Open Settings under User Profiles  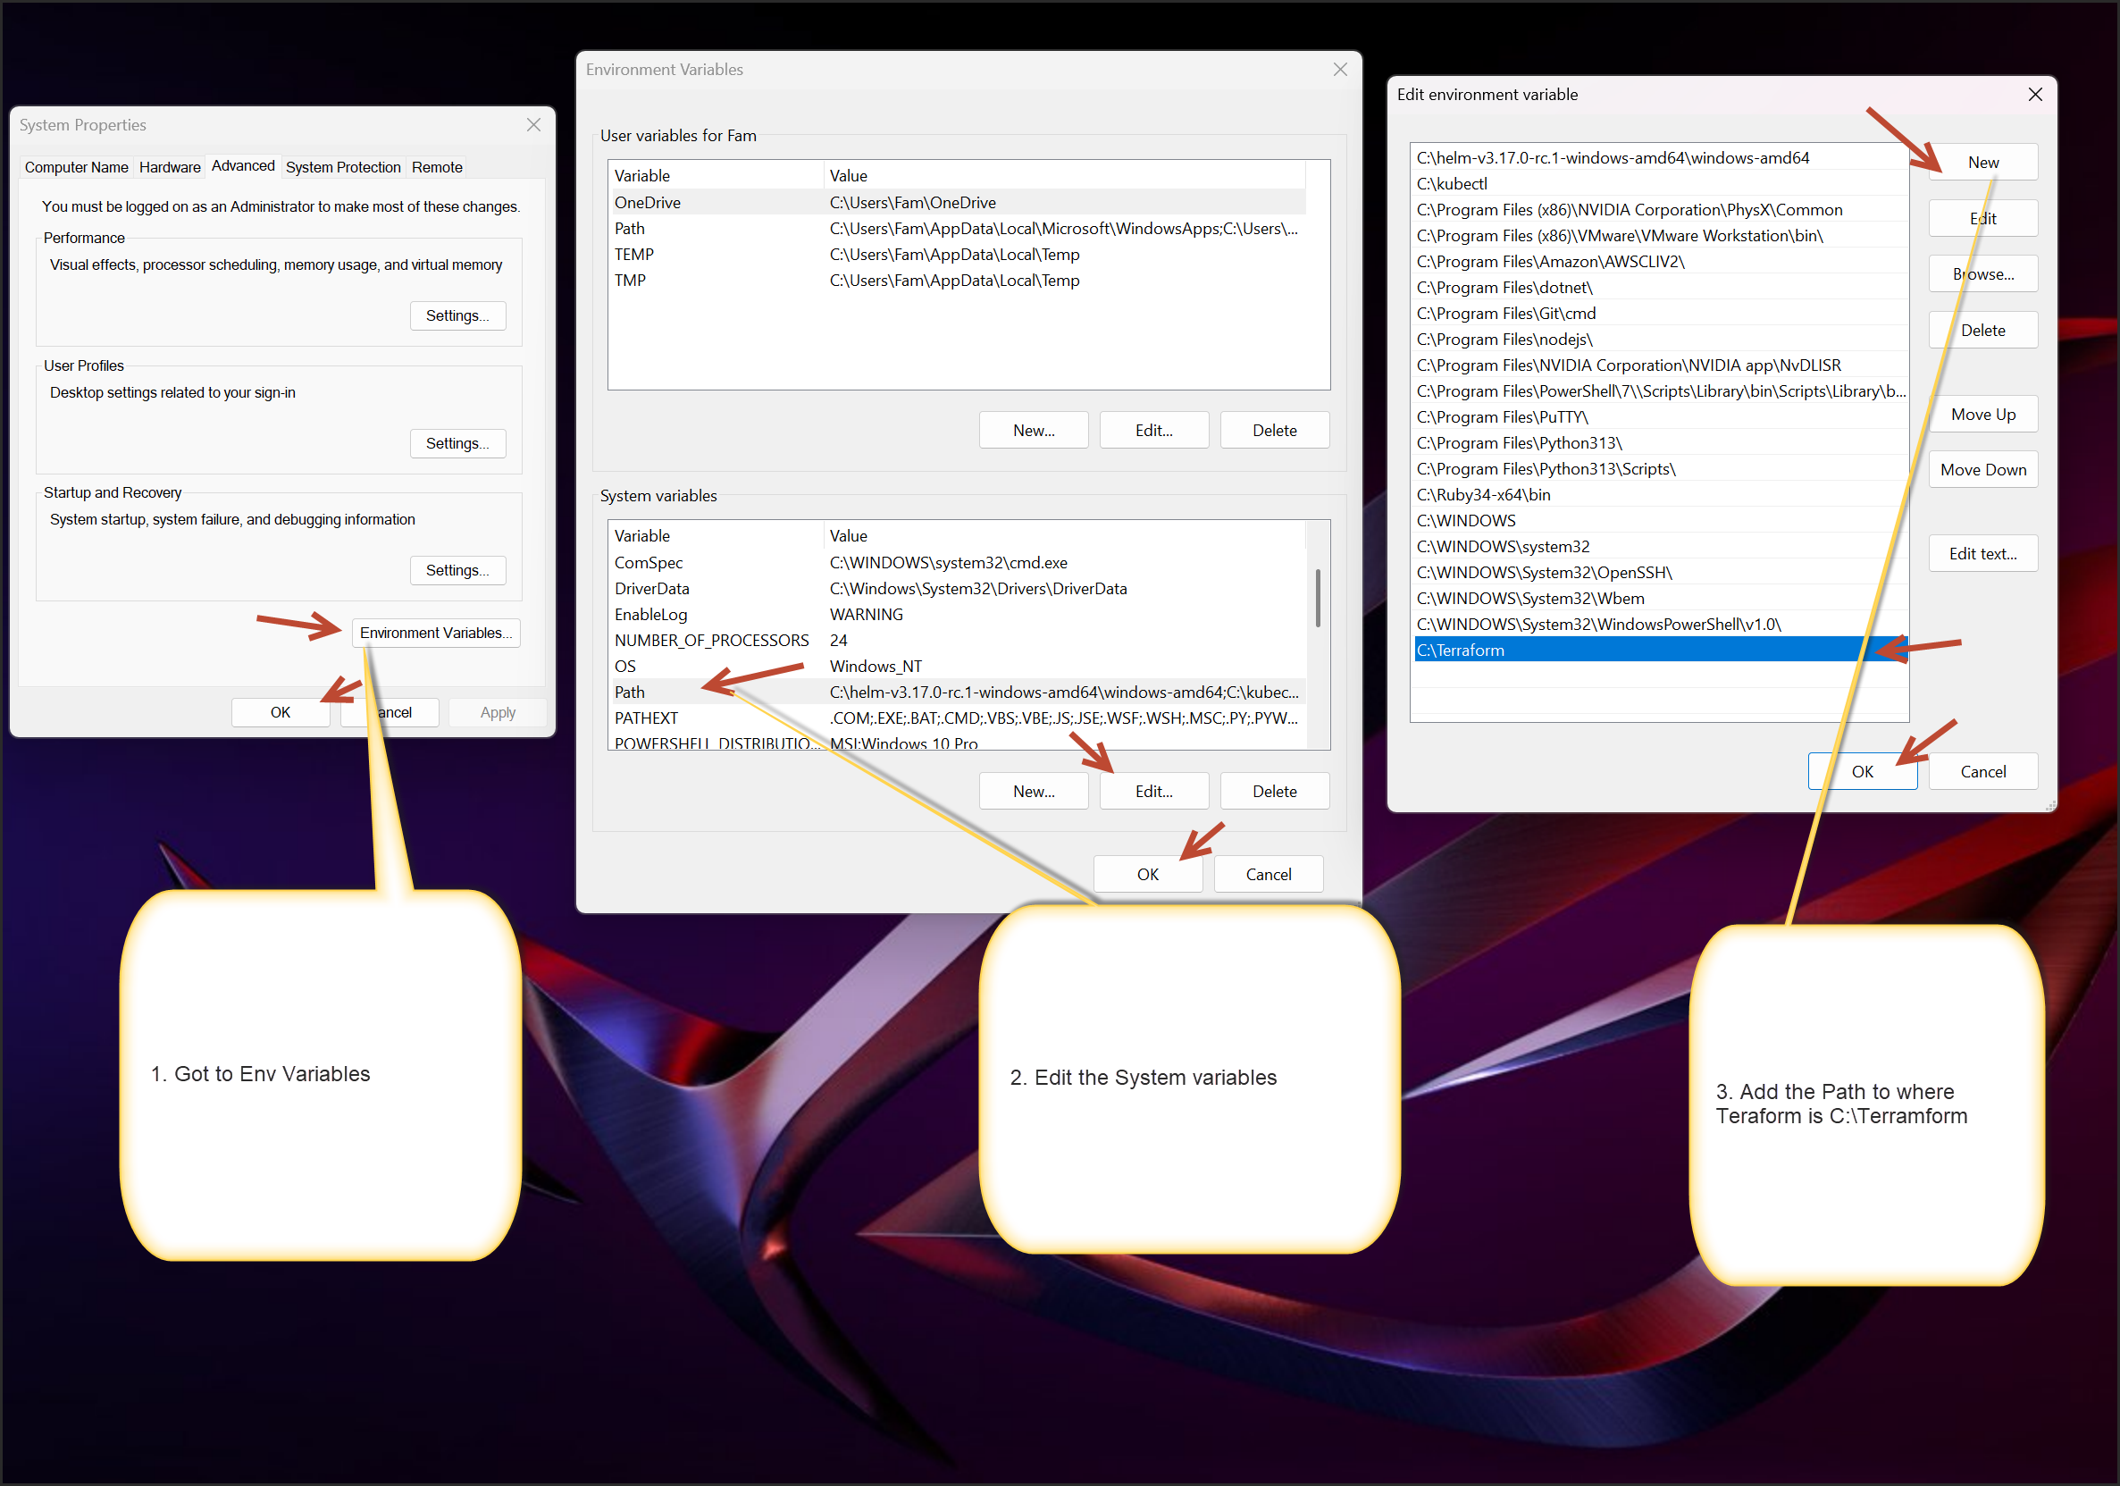(x=457, y=442)
